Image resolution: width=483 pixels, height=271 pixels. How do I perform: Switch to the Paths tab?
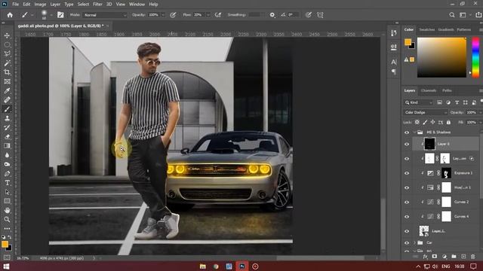click(x=447, y=90)
